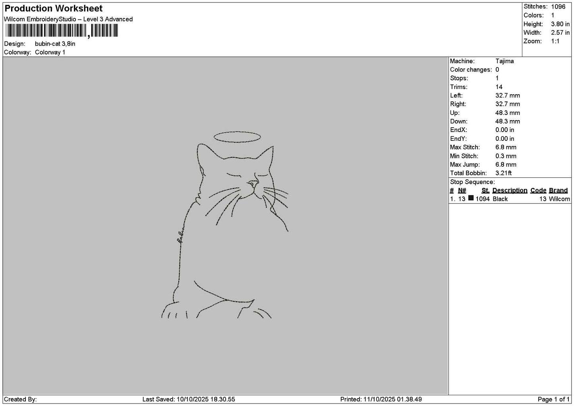Click the Width value 2.57 in

tap(560, 33)
